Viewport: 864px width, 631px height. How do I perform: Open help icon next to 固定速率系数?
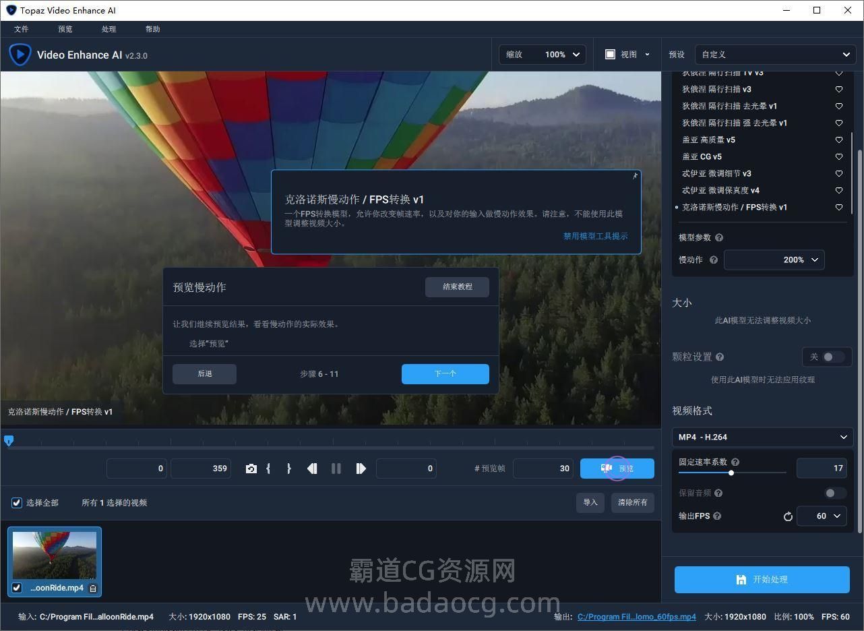[735, 462]
